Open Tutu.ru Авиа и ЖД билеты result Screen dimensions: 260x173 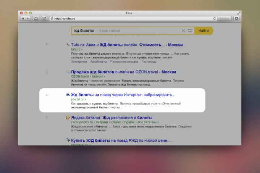(x=127, y=45)
